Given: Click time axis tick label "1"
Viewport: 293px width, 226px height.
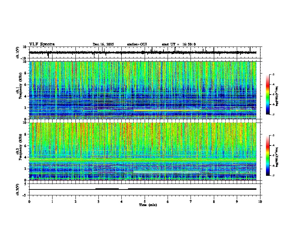Looking at the screenshot, I should tap(52, 202).
